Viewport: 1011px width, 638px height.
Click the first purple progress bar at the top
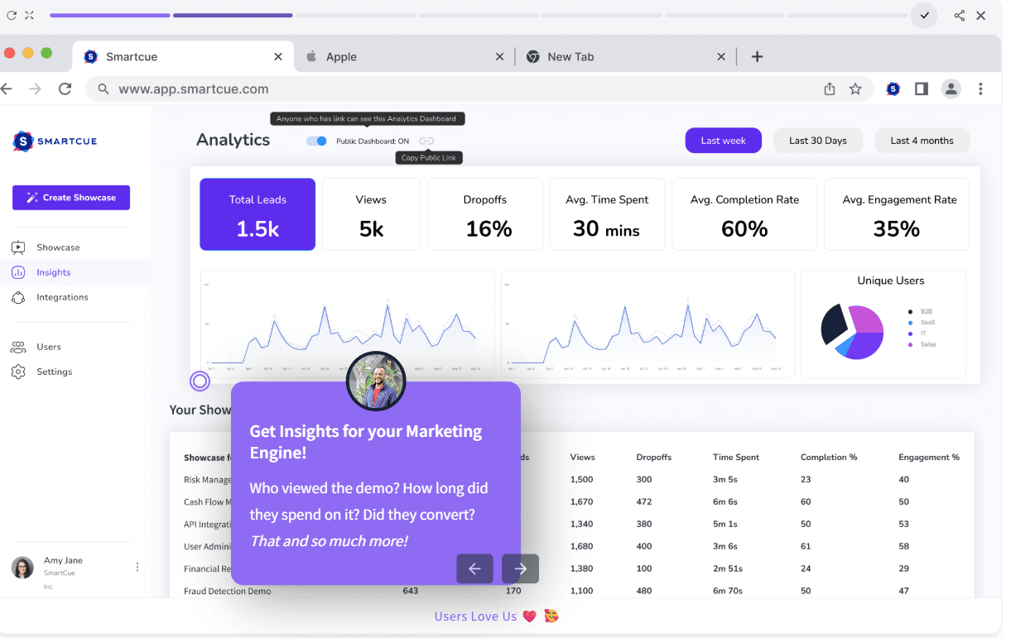[x=110, y=15]
